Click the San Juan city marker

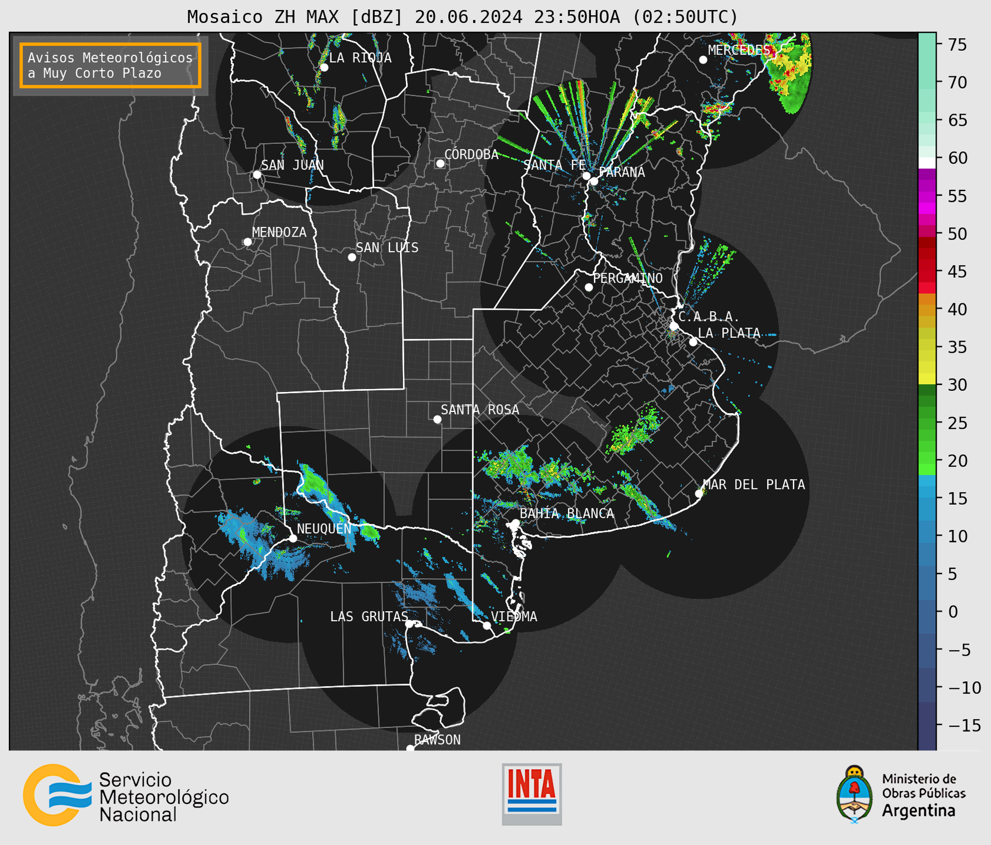click(x=257, y=175)
